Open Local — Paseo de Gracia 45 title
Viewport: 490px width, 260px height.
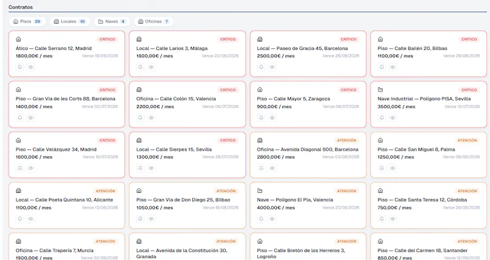[x=303, y=48]
